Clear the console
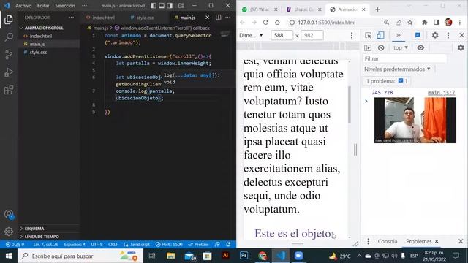468x263 pixels. [x=381, y=47]
